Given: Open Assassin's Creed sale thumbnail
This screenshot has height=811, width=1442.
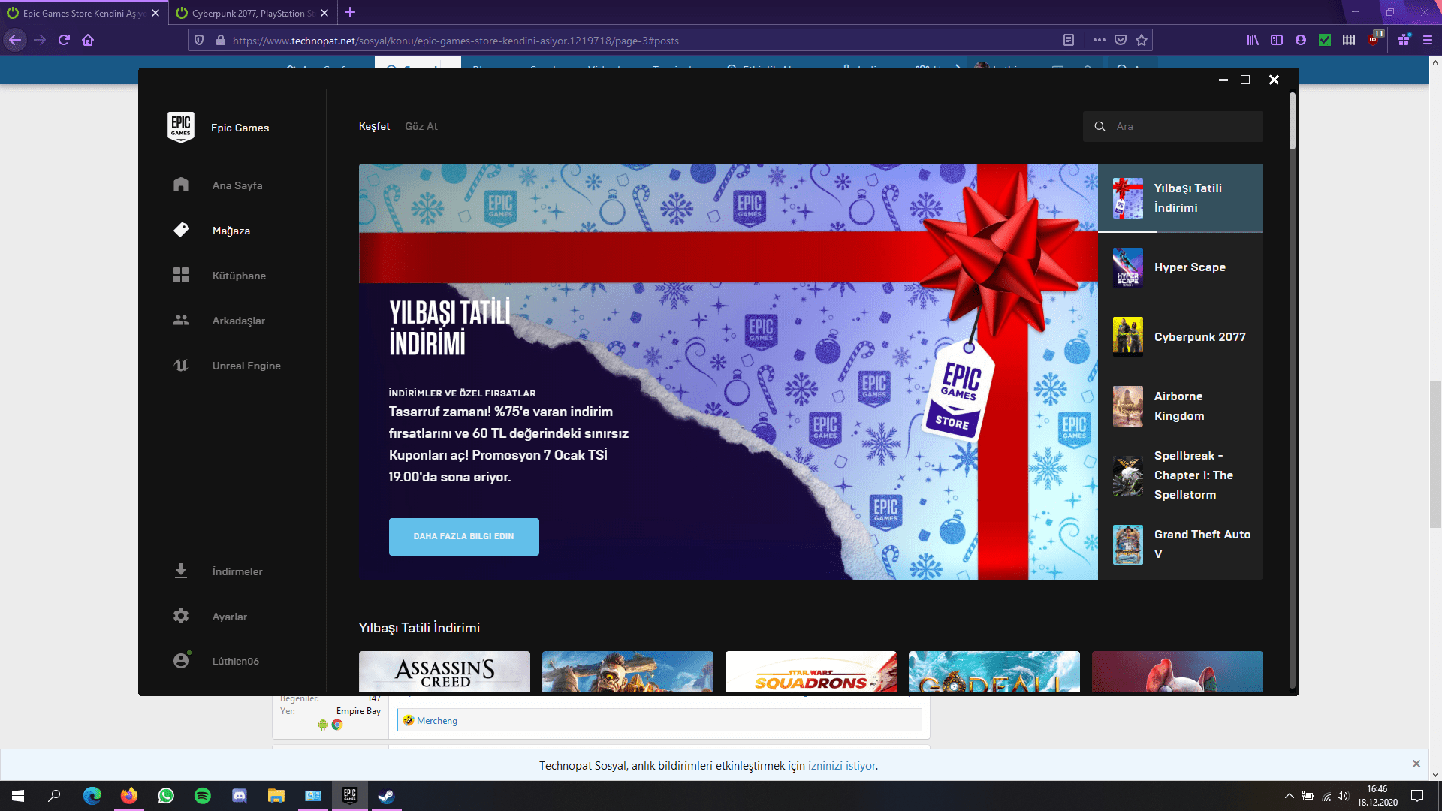Looking at the screenshot, I should click(x=444, y=671).
